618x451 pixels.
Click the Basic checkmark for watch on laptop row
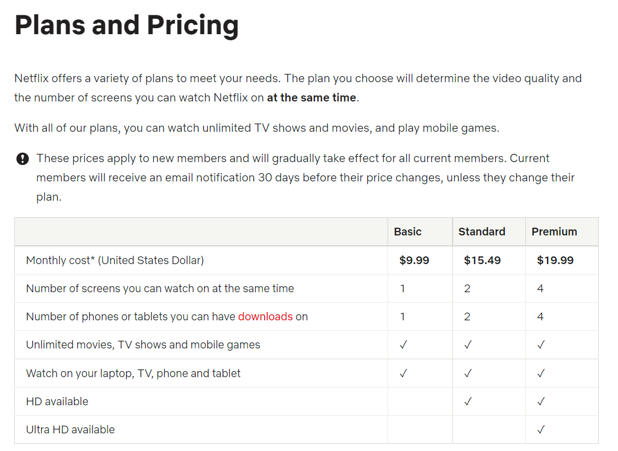[x=403, y=373]
